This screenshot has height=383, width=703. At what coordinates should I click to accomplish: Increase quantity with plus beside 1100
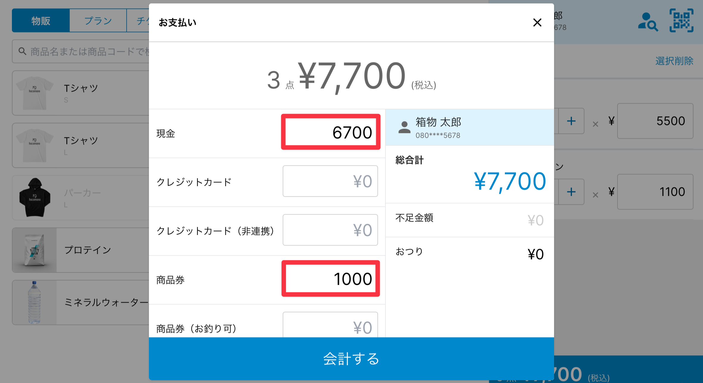(571, 192)
